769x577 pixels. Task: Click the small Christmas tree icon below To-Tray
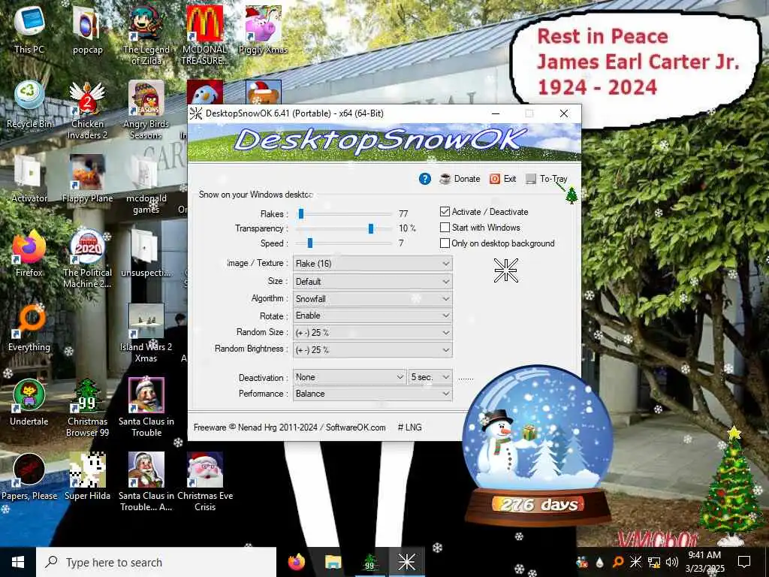pos(571,195)
